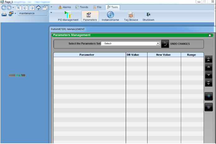Click the lower dim globe button

(x=209, y=107)
